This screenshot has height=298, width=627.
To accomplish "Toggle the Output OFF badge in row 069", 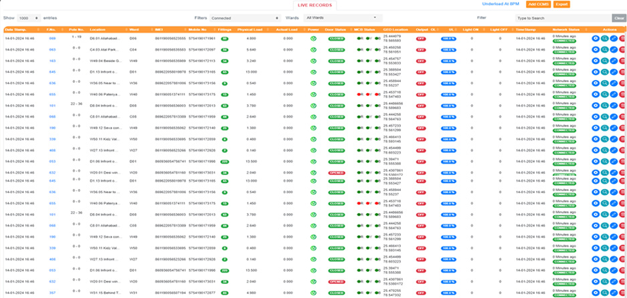I will (421, 39).
